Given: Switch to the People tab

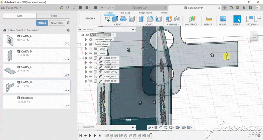Looking at the screenshot, I should [x=53, y=16].
